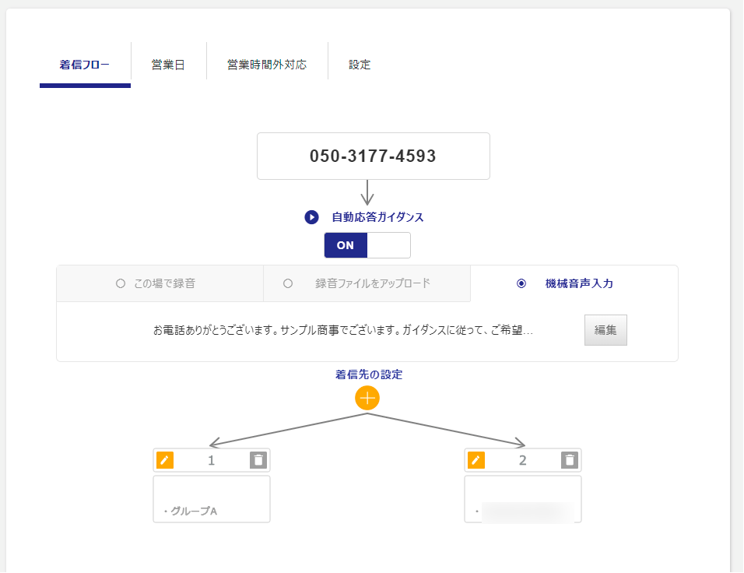Screen dimensions: 744x573
Task: Click the 着信先の設定 label
Action: click(369, 374)
